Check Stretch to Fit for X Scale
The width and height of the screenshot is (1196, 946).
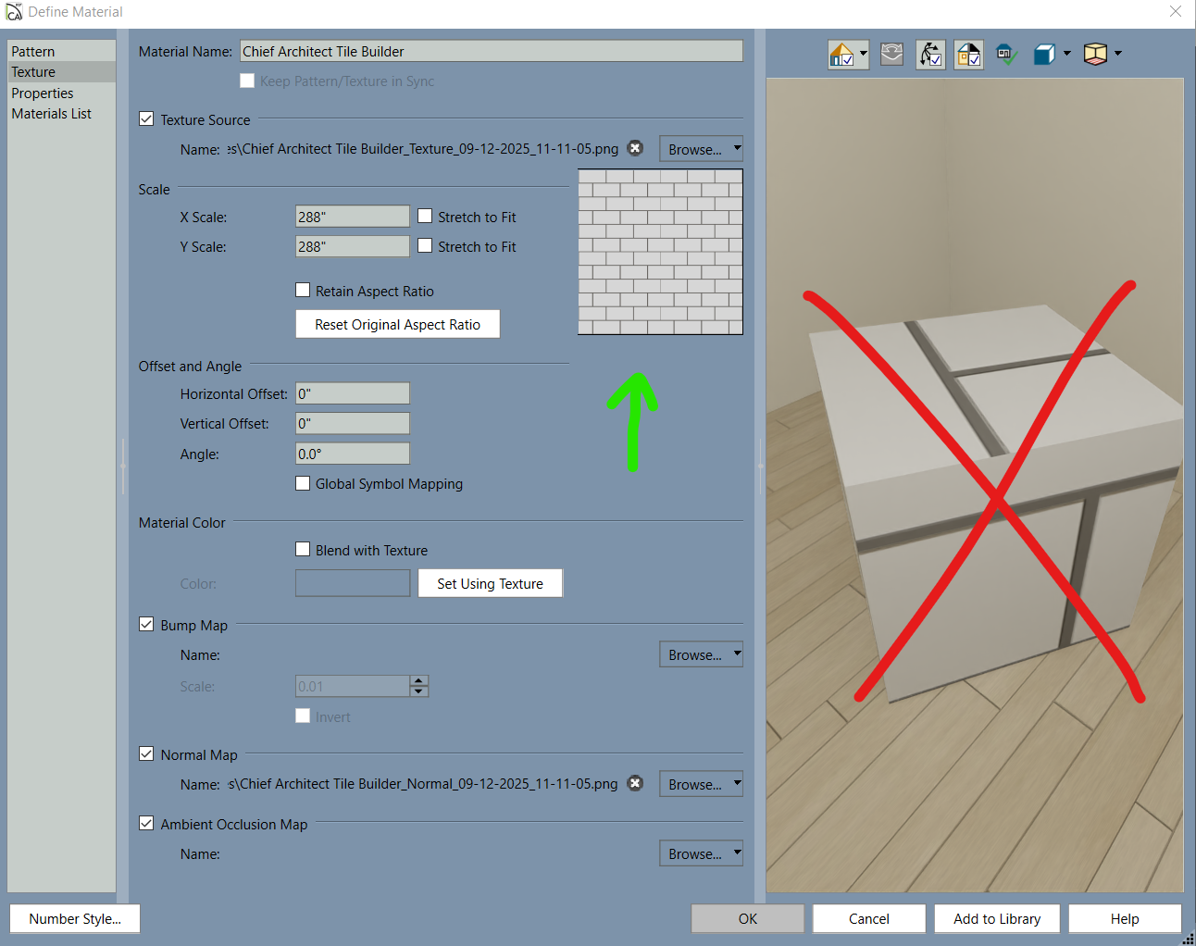pos(425,217)
